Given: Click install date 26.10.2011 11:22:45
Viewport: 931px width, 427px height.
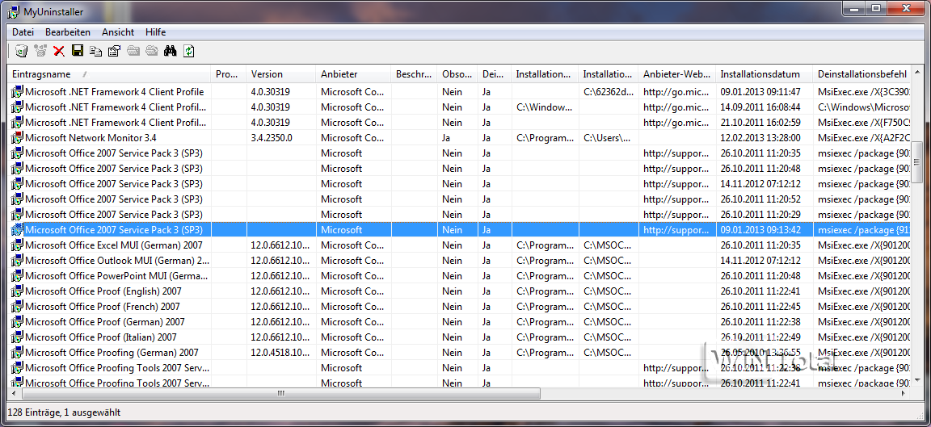Looking at the screenshot, I should point(760,307).
